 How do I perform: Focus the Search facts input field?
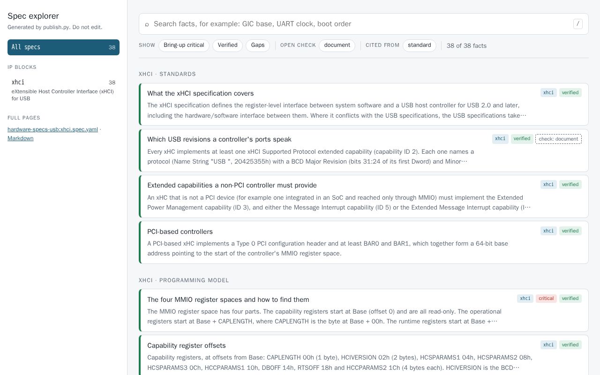363,24
